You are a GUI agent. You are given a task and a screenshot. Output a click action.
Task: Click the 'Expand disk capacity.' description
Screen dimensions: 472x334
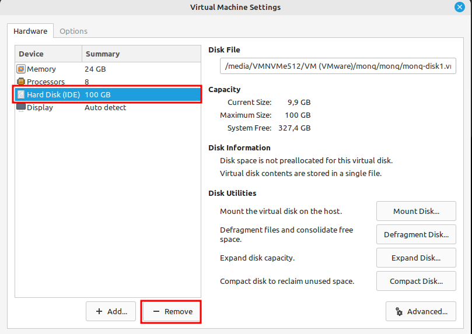coord(257,258)
